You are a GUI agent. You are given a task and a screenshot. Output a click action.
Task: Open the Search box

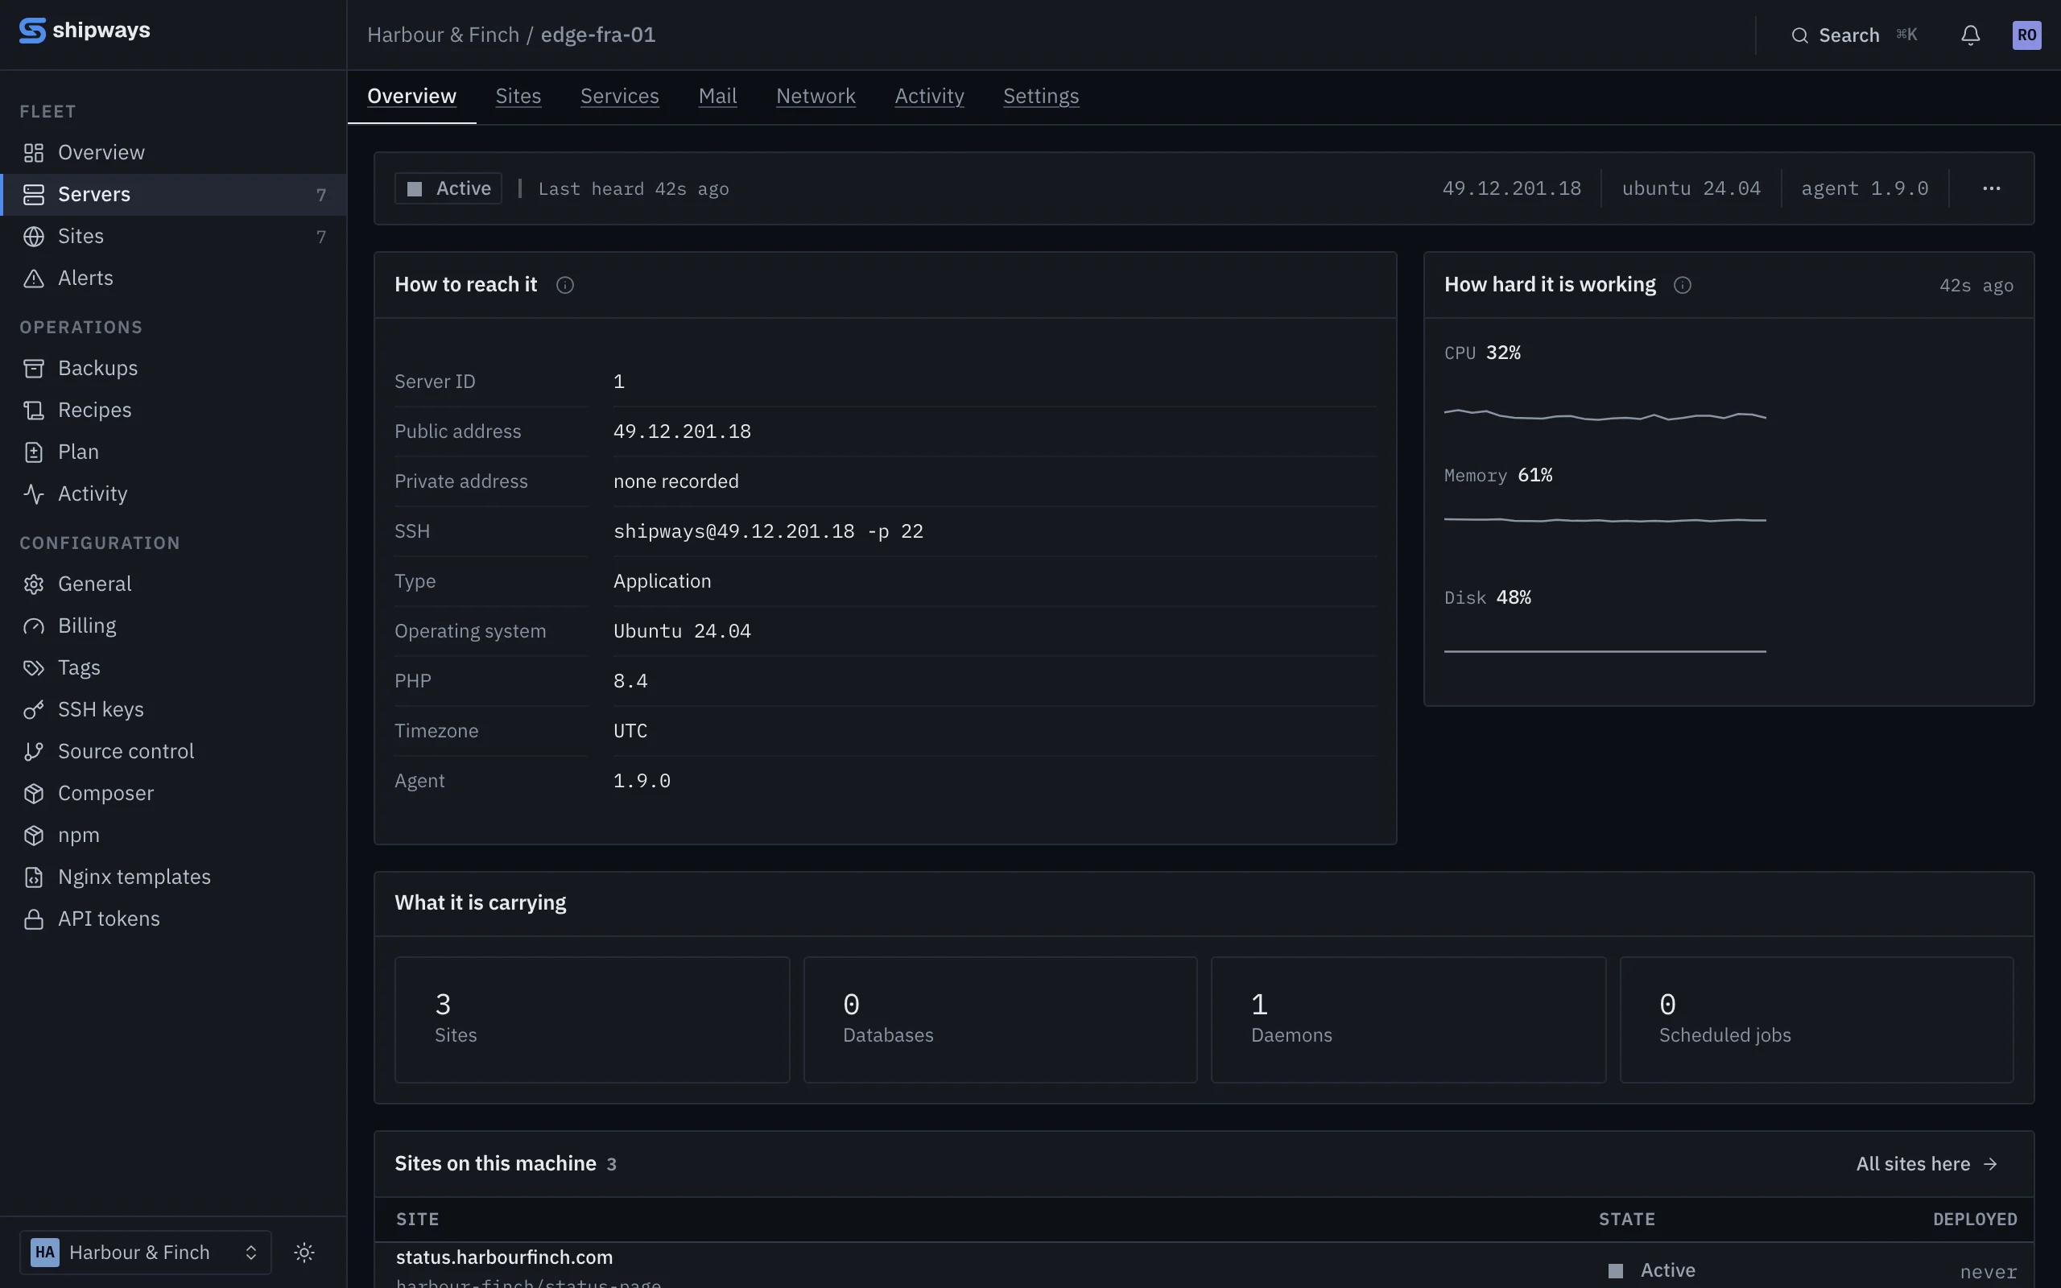tap(1853, 35)
